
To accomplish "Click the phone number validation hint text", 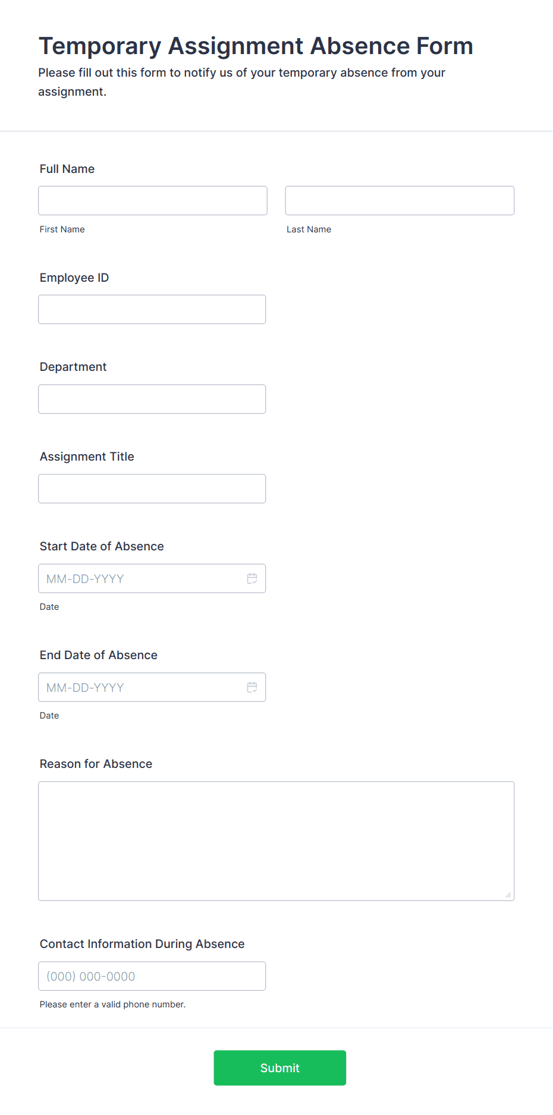I will 112,1004.
